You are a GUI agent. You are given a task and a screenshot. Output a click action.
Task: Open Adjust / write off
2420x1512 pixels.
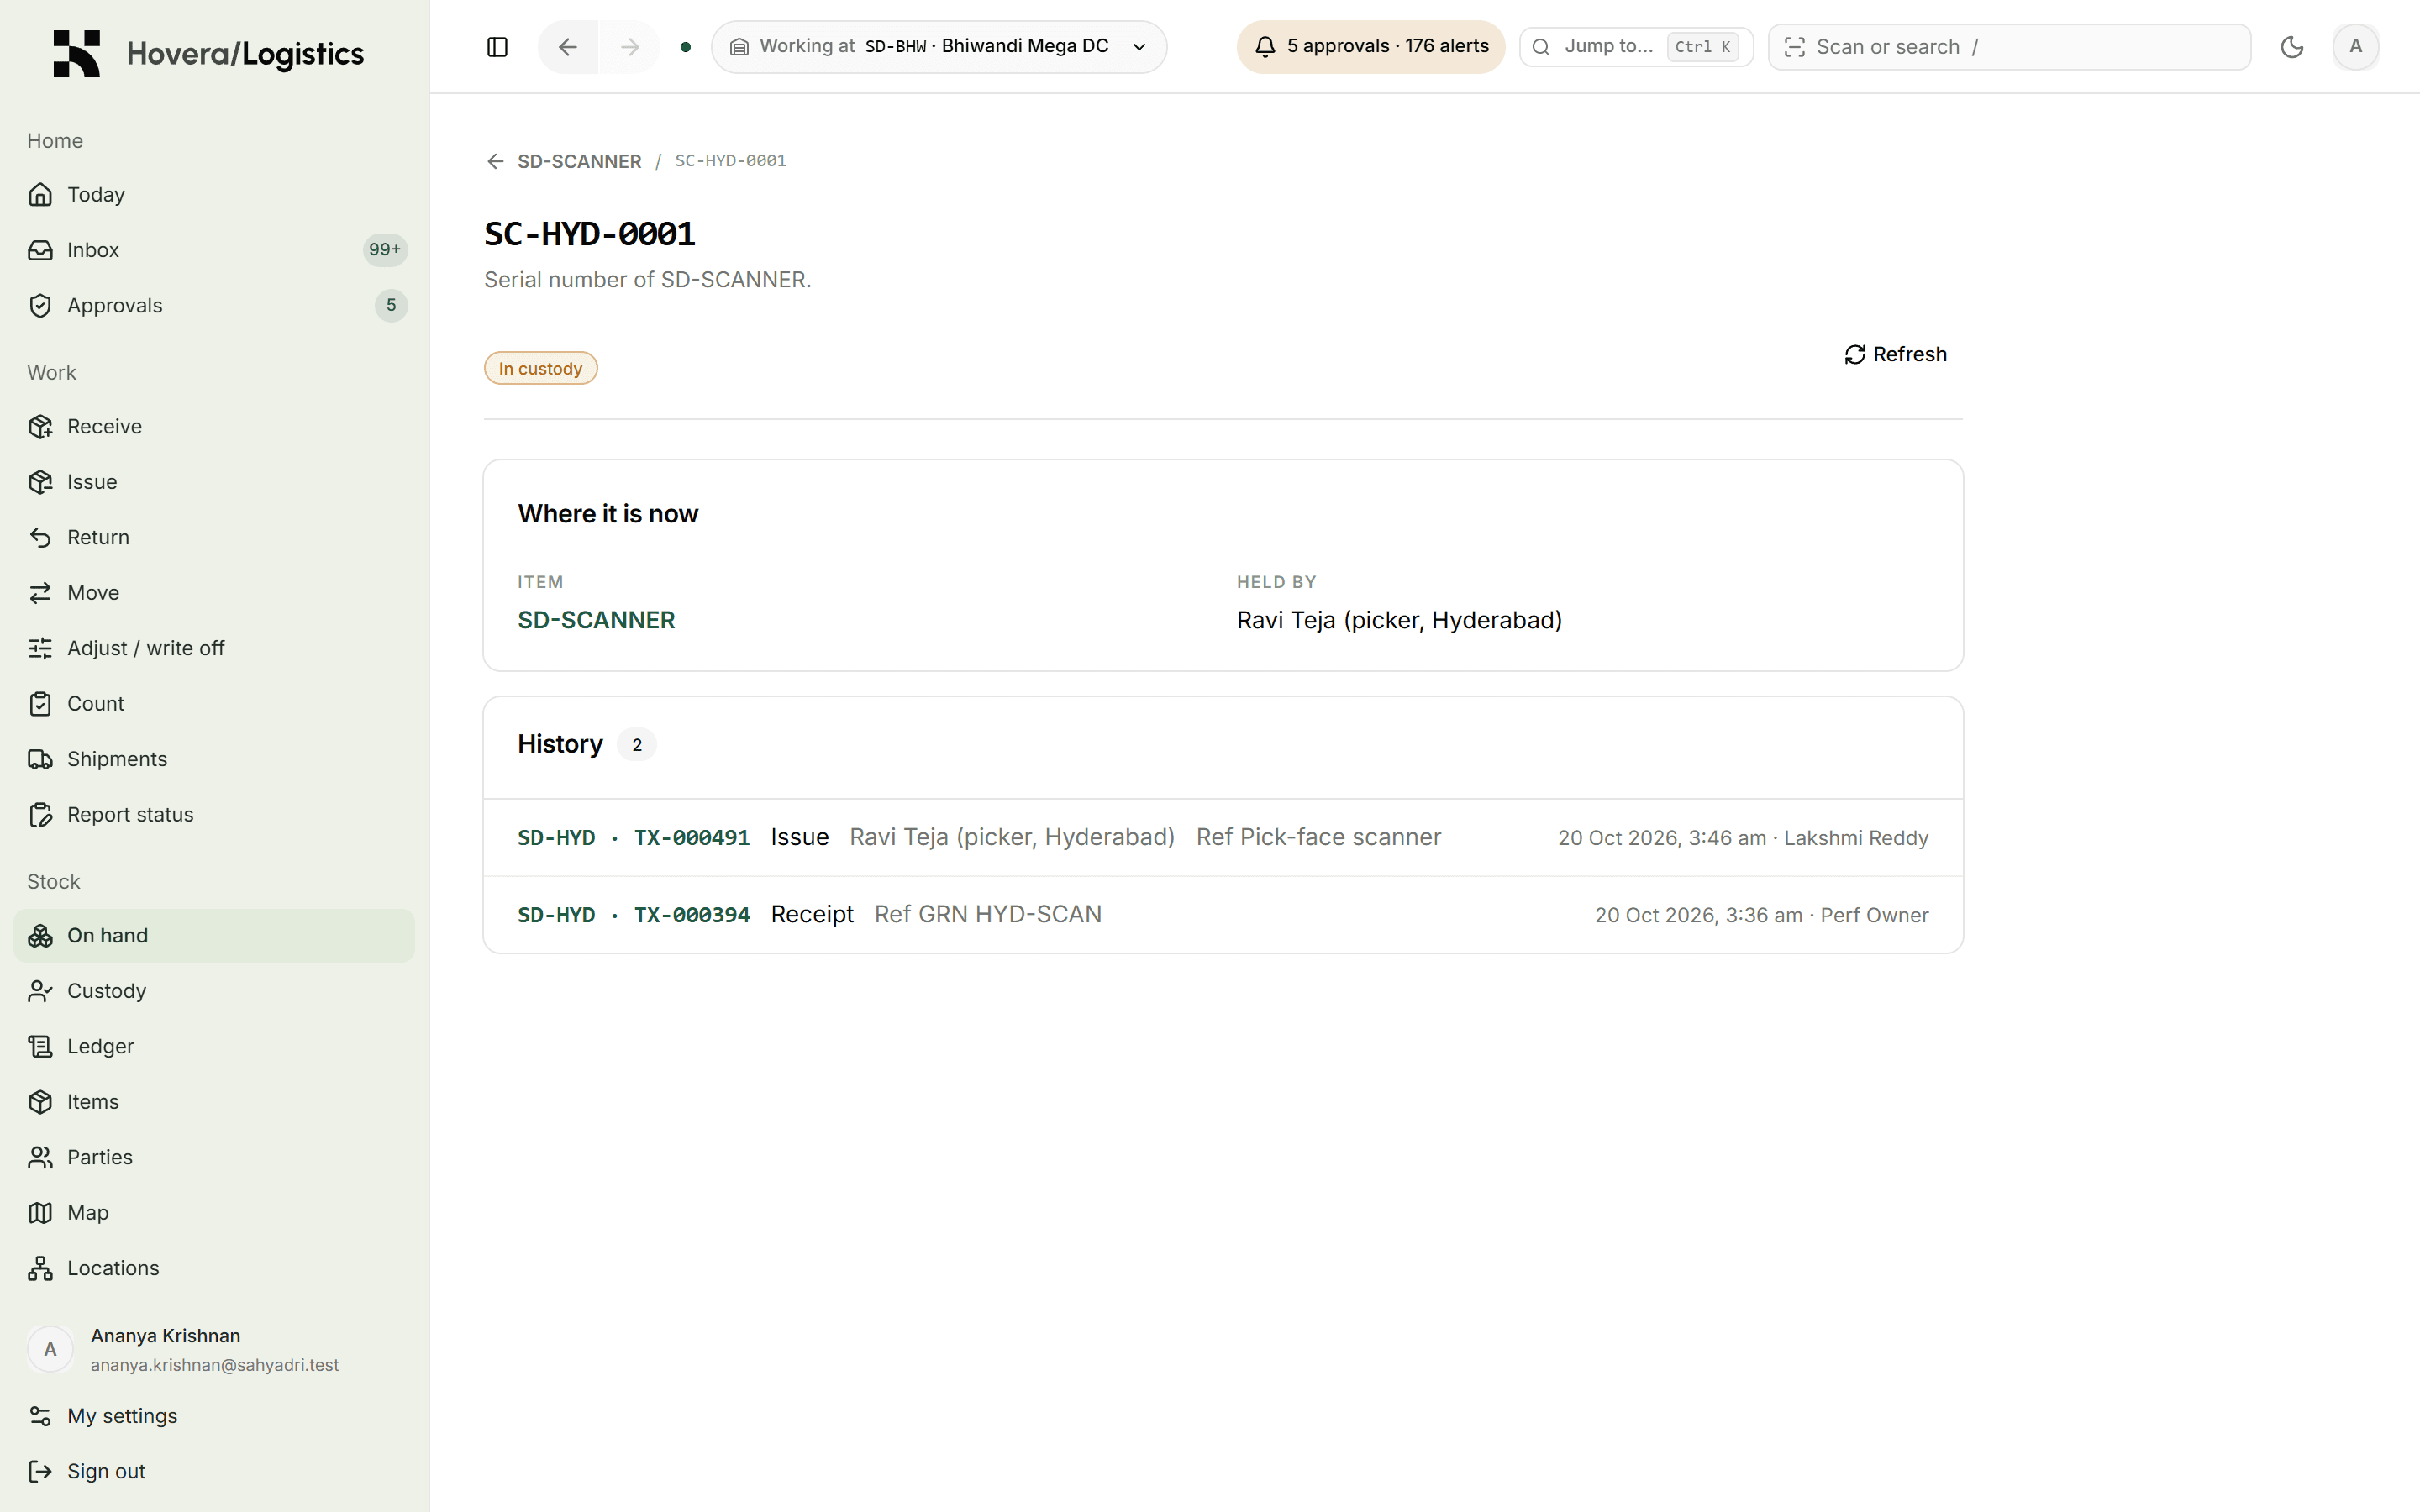click(214, 648)
